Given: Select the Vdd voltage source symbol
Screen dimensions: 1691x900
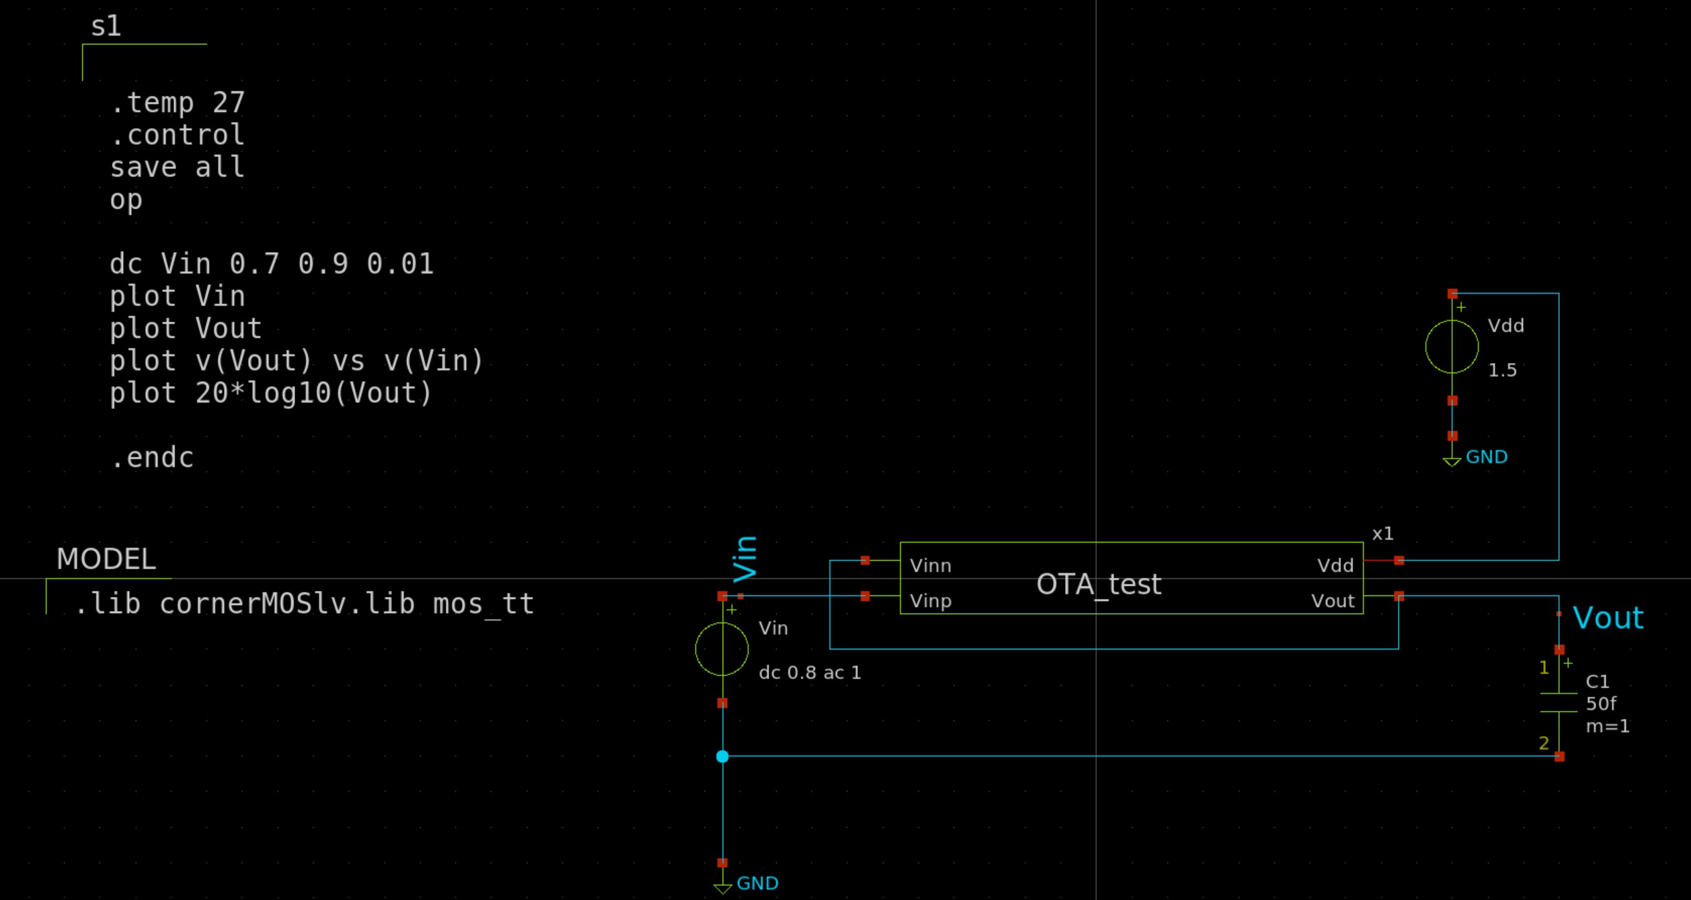Looking at the screenshot, I should (x=1452, y=347).
